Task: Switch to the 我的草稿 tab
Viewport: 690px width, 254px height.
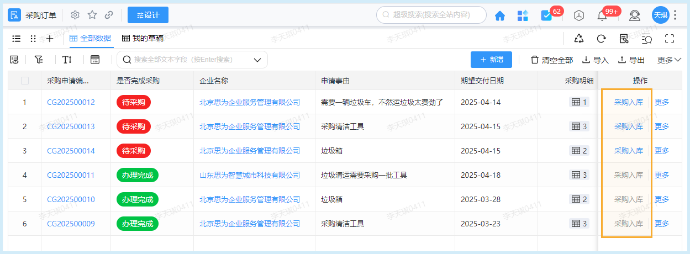Action: click(143, 38)
